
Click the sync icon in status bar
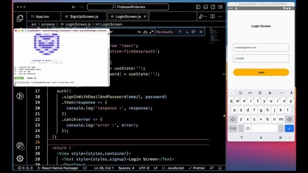(85, 168)
